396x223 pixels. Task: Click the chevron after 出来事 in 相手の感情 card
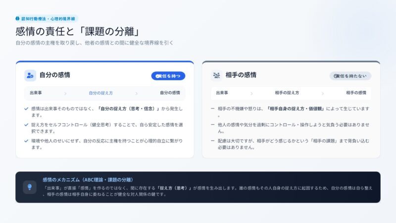point(251,93)
